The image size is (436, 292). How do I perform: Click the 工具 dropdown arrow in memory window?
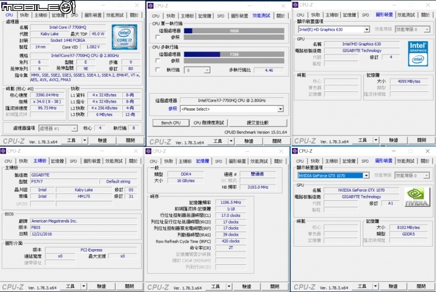229,286
